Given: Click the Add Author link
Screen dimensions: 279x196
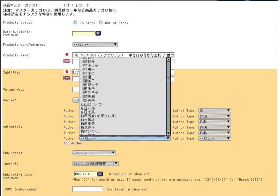Looking at the screenshot, I should pos(73,143).
